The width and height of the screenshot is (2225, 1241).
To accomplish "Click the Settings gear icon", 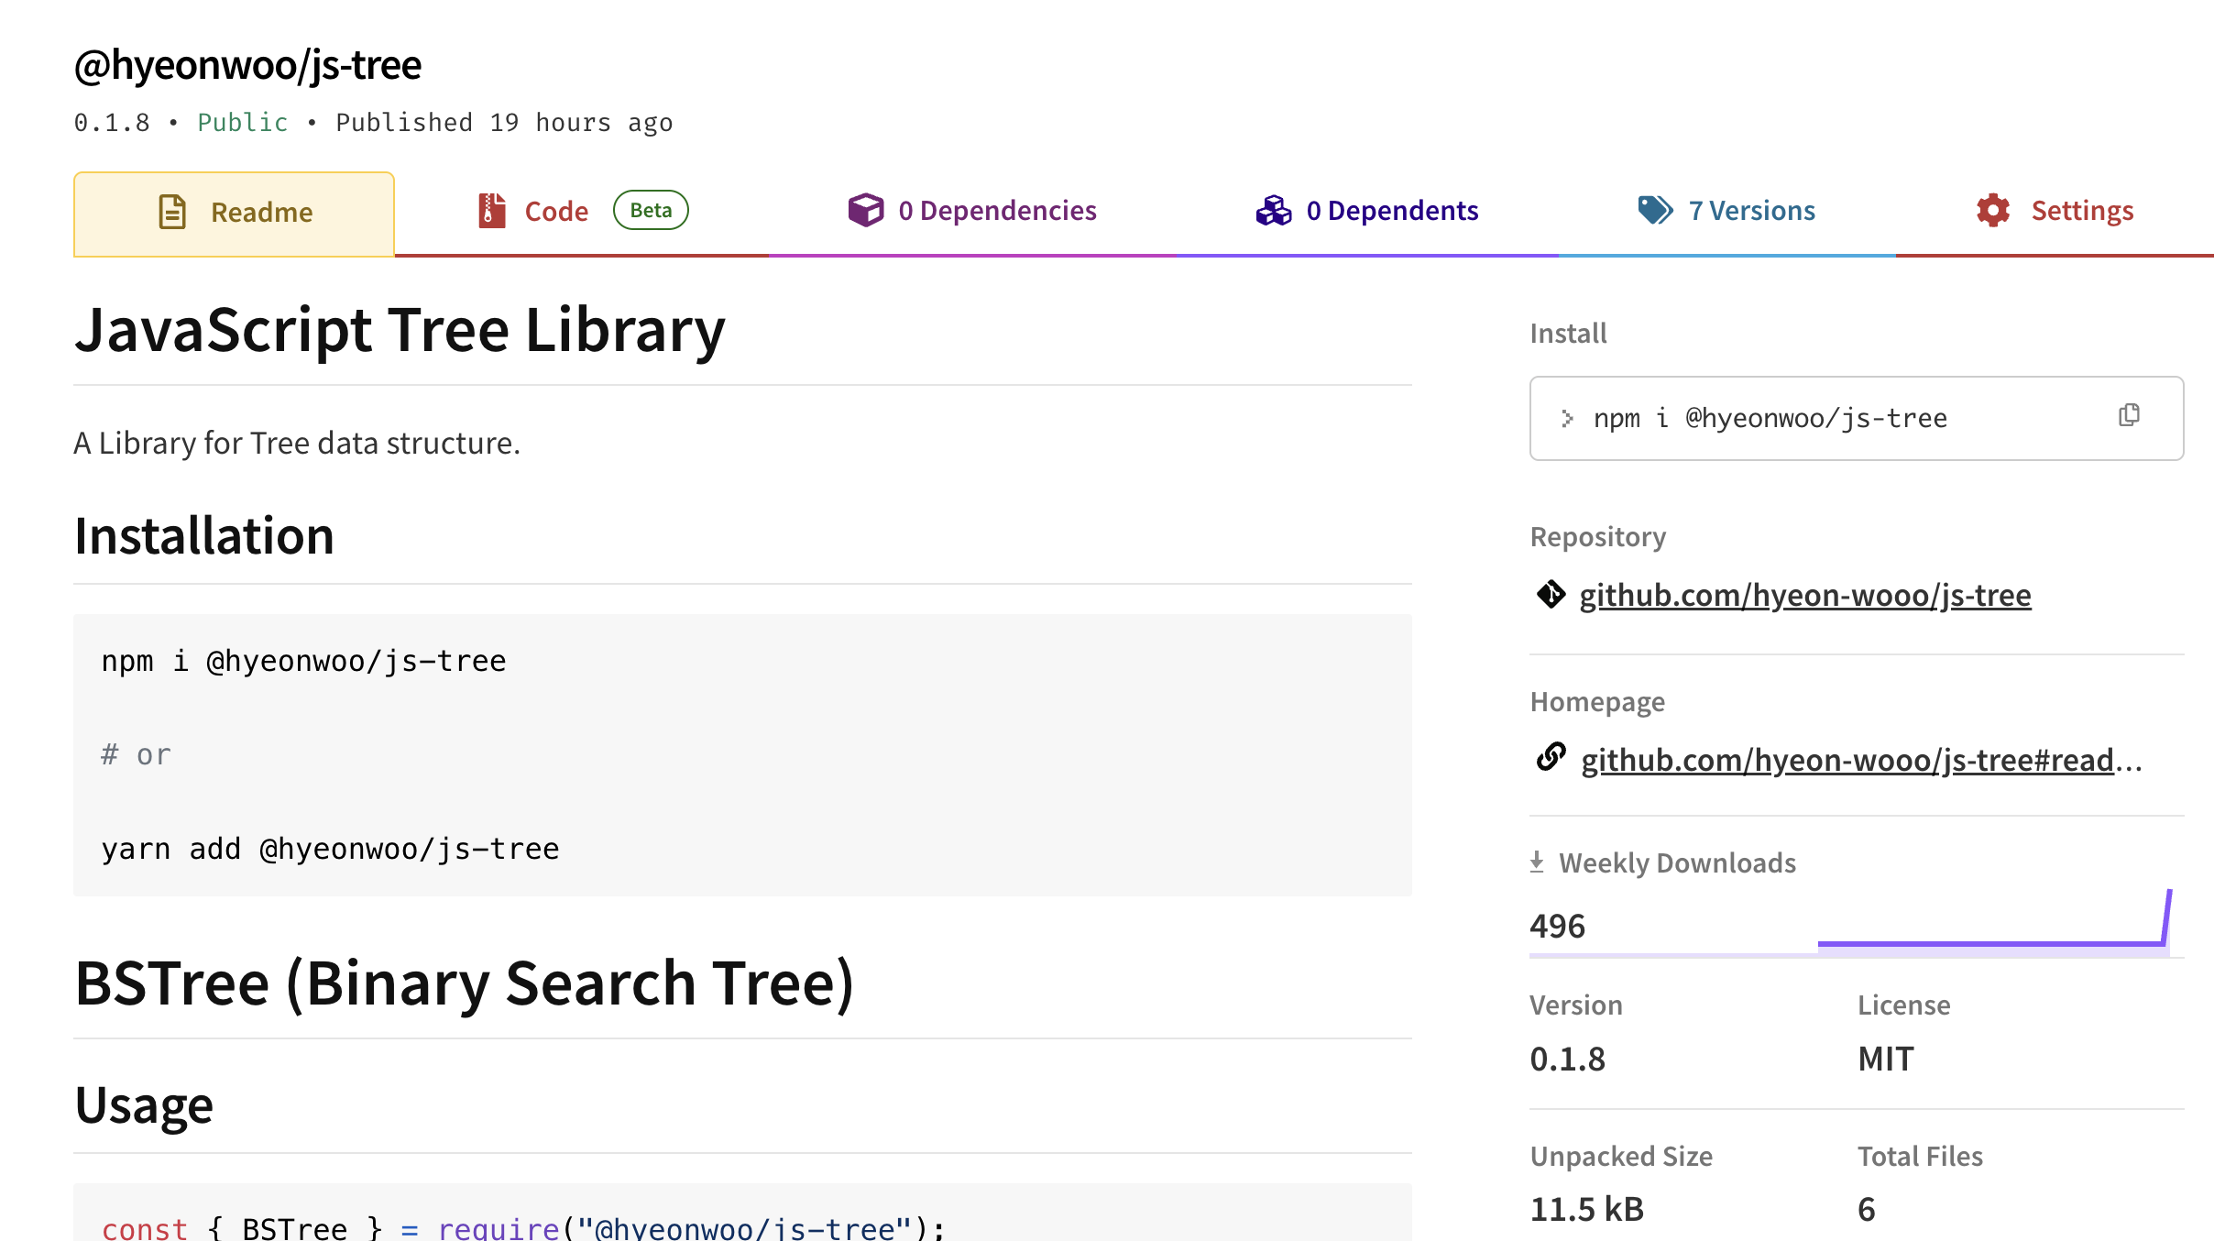I will tap(1992, 210).
